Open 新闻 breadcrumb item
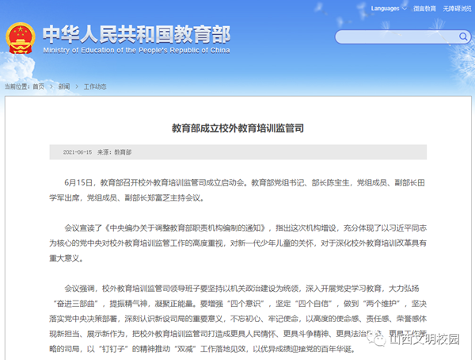The width and height of the screenshot is (475, 360). (x=63, y=86)
